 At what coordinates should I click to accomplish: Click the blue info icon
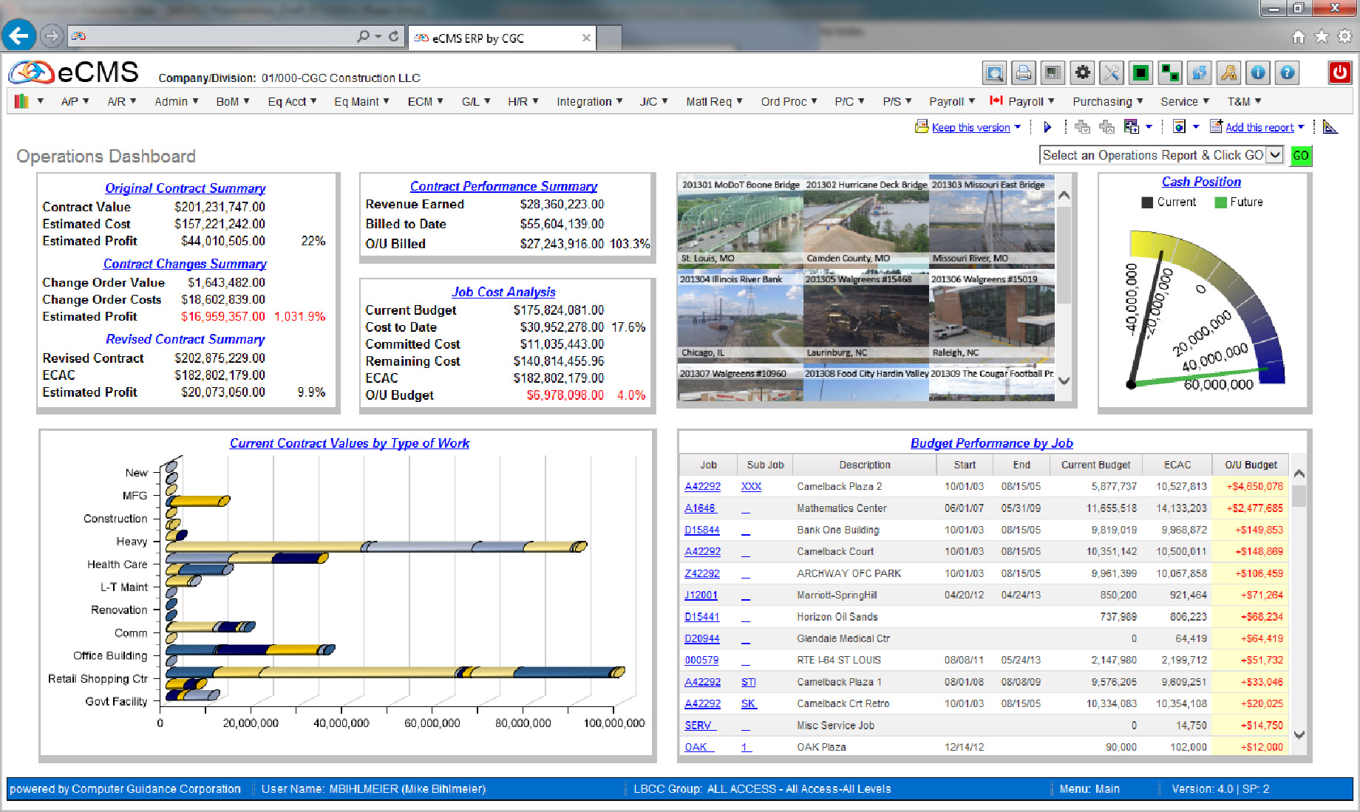click(1257, 73)
